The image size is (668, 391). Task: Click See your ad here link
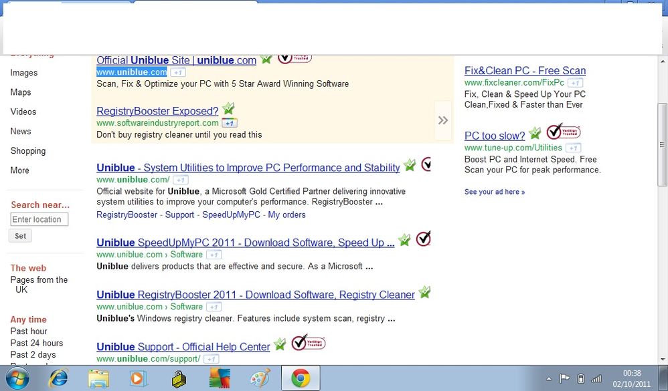point(495,192)
